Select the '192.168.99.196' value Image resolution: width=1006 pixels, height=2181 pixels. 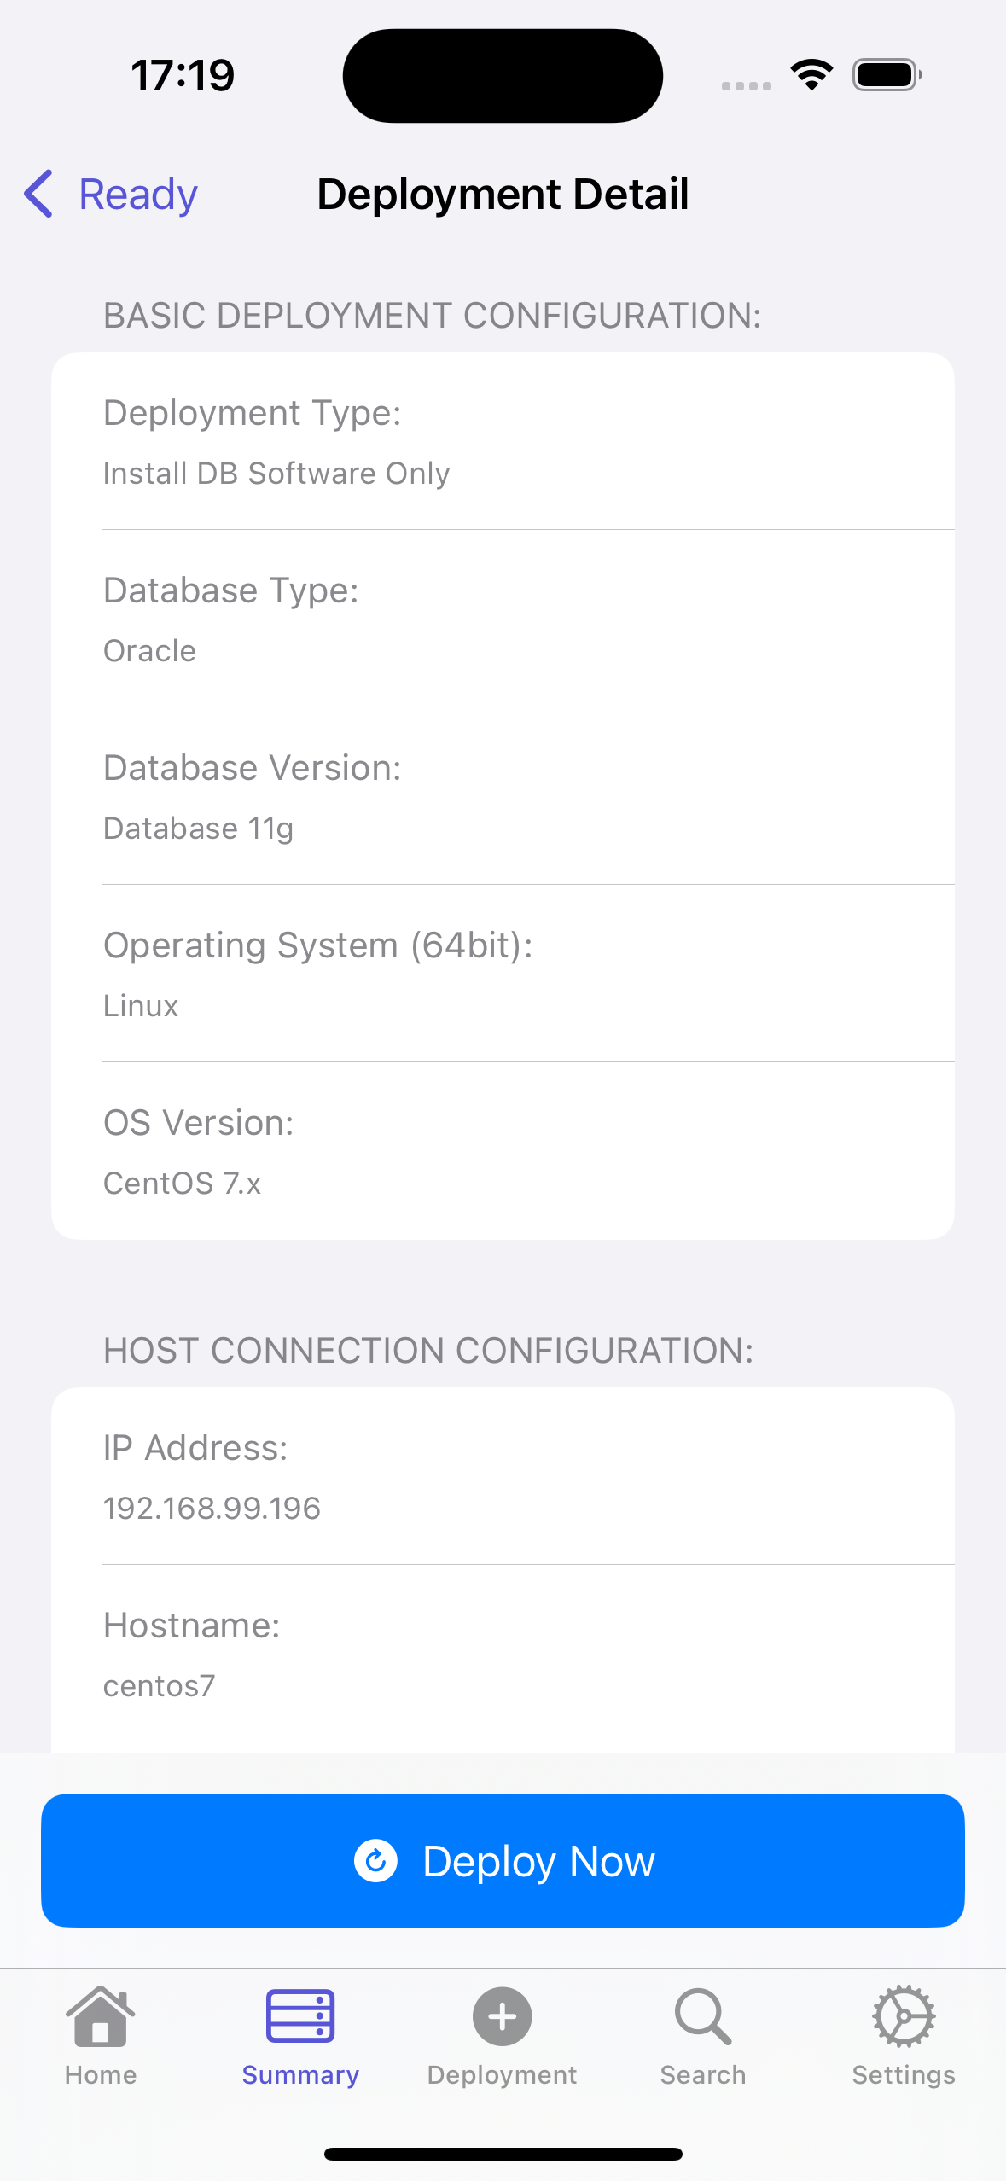(212, 1509)
